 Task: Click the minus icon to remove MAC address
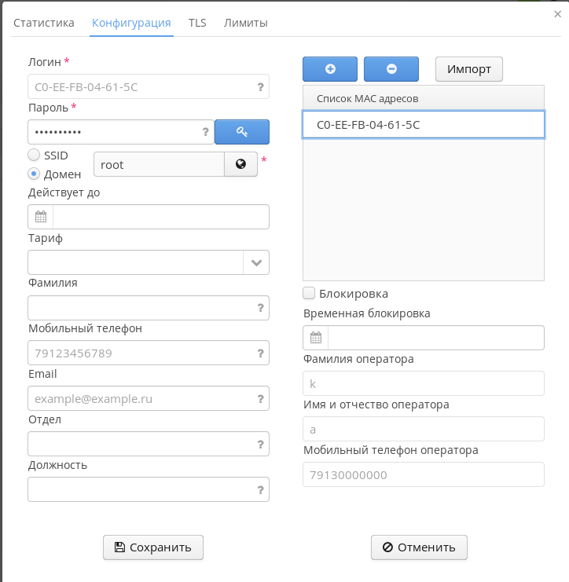391,69
